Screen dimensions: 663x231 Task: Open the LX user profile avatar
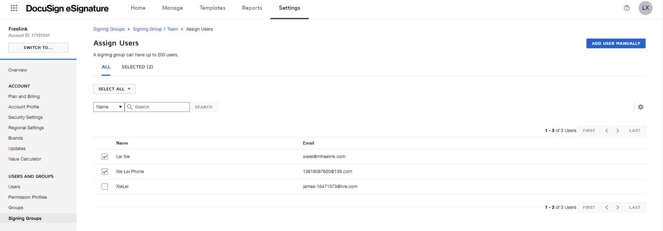point(646,8)
